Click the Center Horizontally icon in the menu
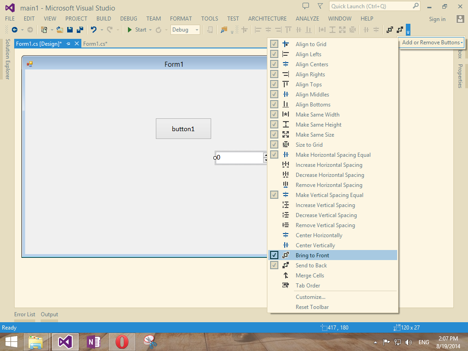Screen dimensions: 468x351 coord(286,235)
